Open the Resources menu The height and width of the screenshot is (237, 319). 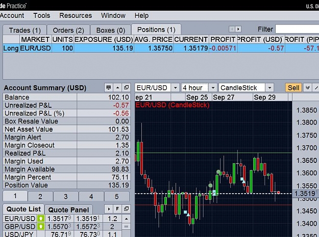coord(76,16)
